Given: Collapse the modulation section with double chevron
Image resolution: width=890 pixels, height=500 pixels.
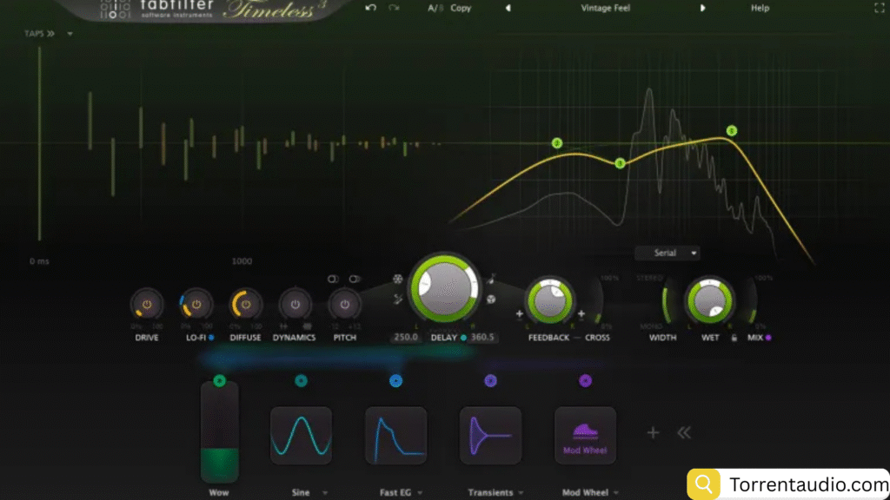Looking at the screenshot, I should [x=684, y=433].
